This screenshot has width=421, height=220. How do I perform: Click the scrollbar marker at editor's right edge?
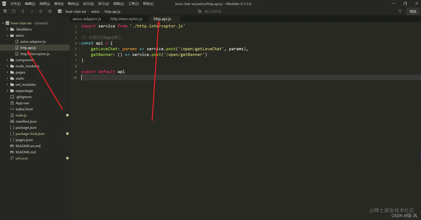(x=420, y=155)
